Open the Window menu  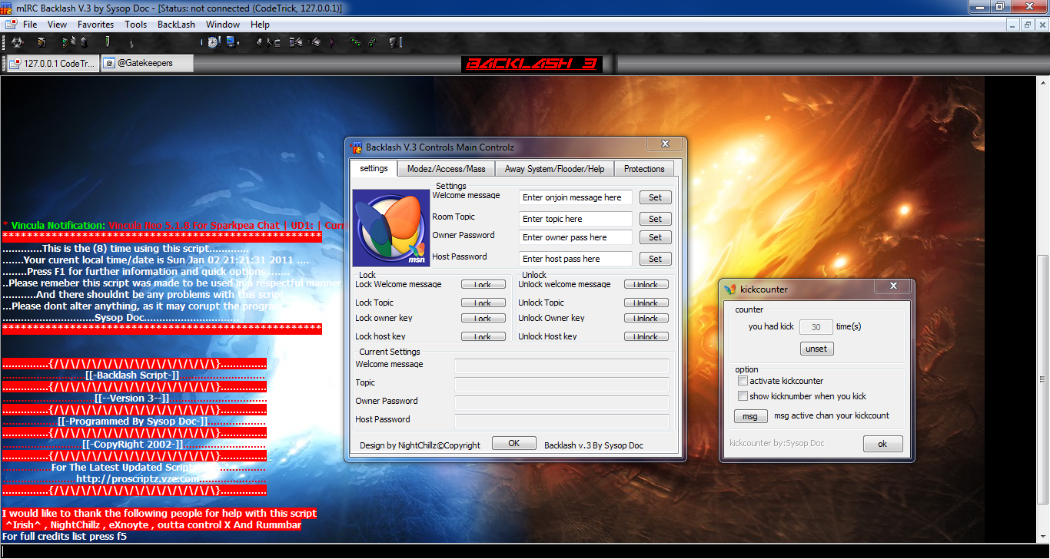point(223,25)
